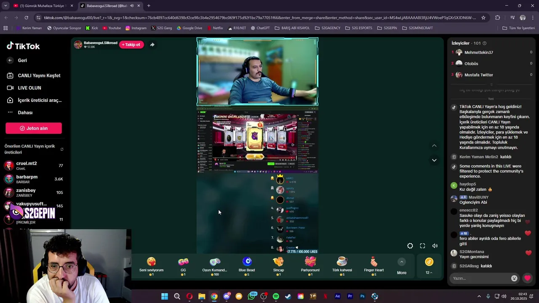Screen dimensions: 539x303
Task: Reload the current page
Action: [26, 18]
